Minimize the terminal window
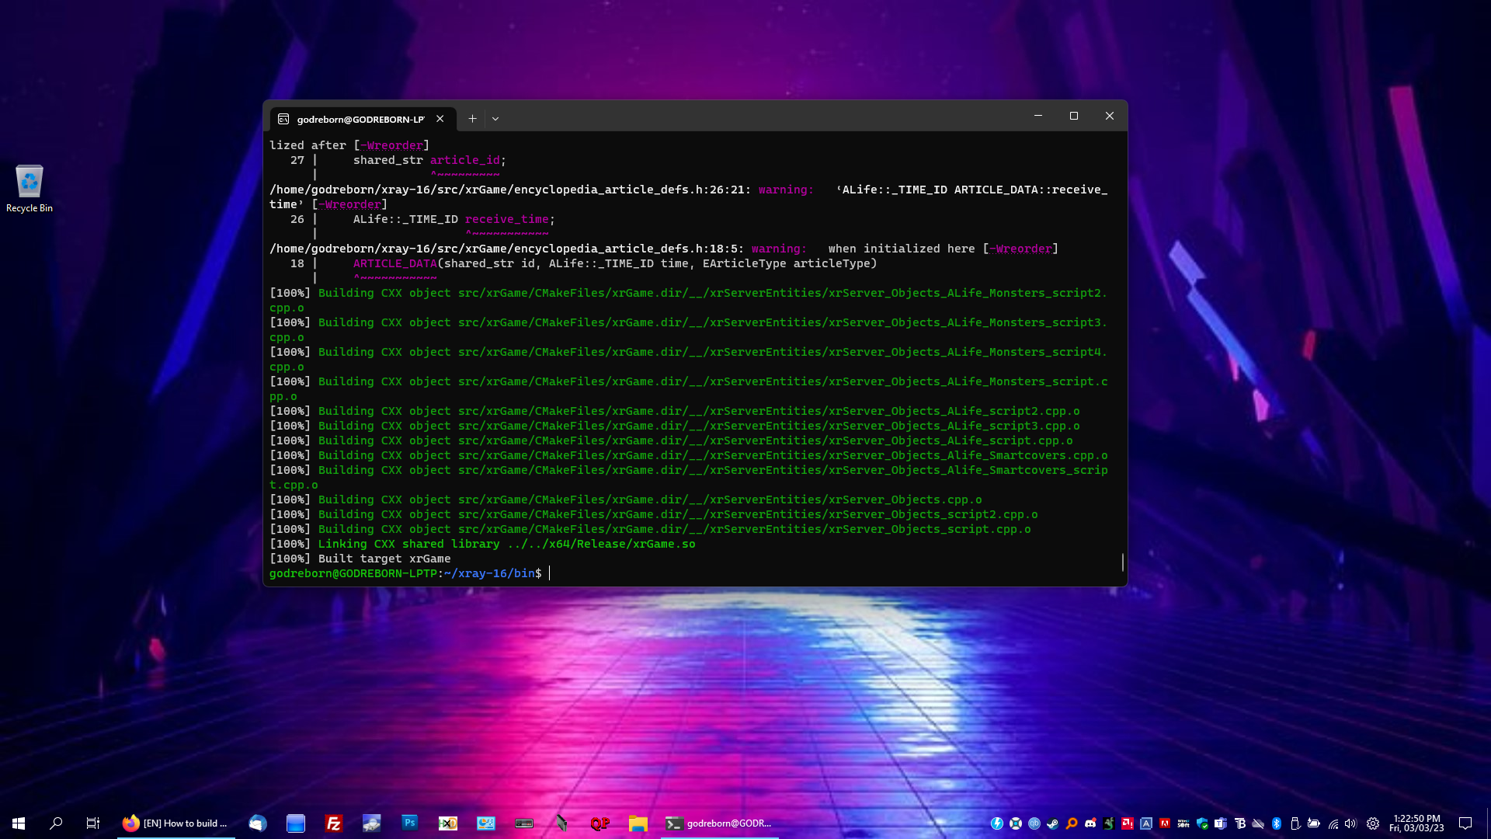The image size is (1491, 839). point(1037,116)
